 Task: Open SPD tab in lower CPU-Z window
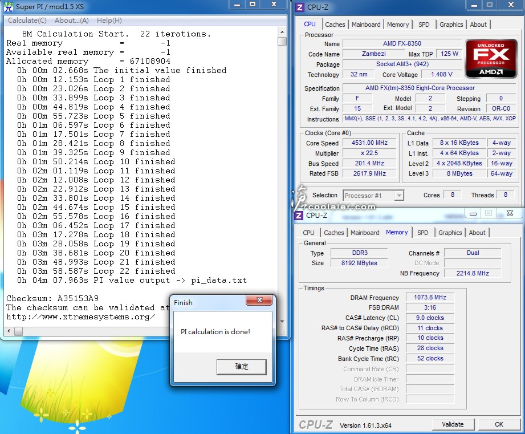tap(422, 233)
